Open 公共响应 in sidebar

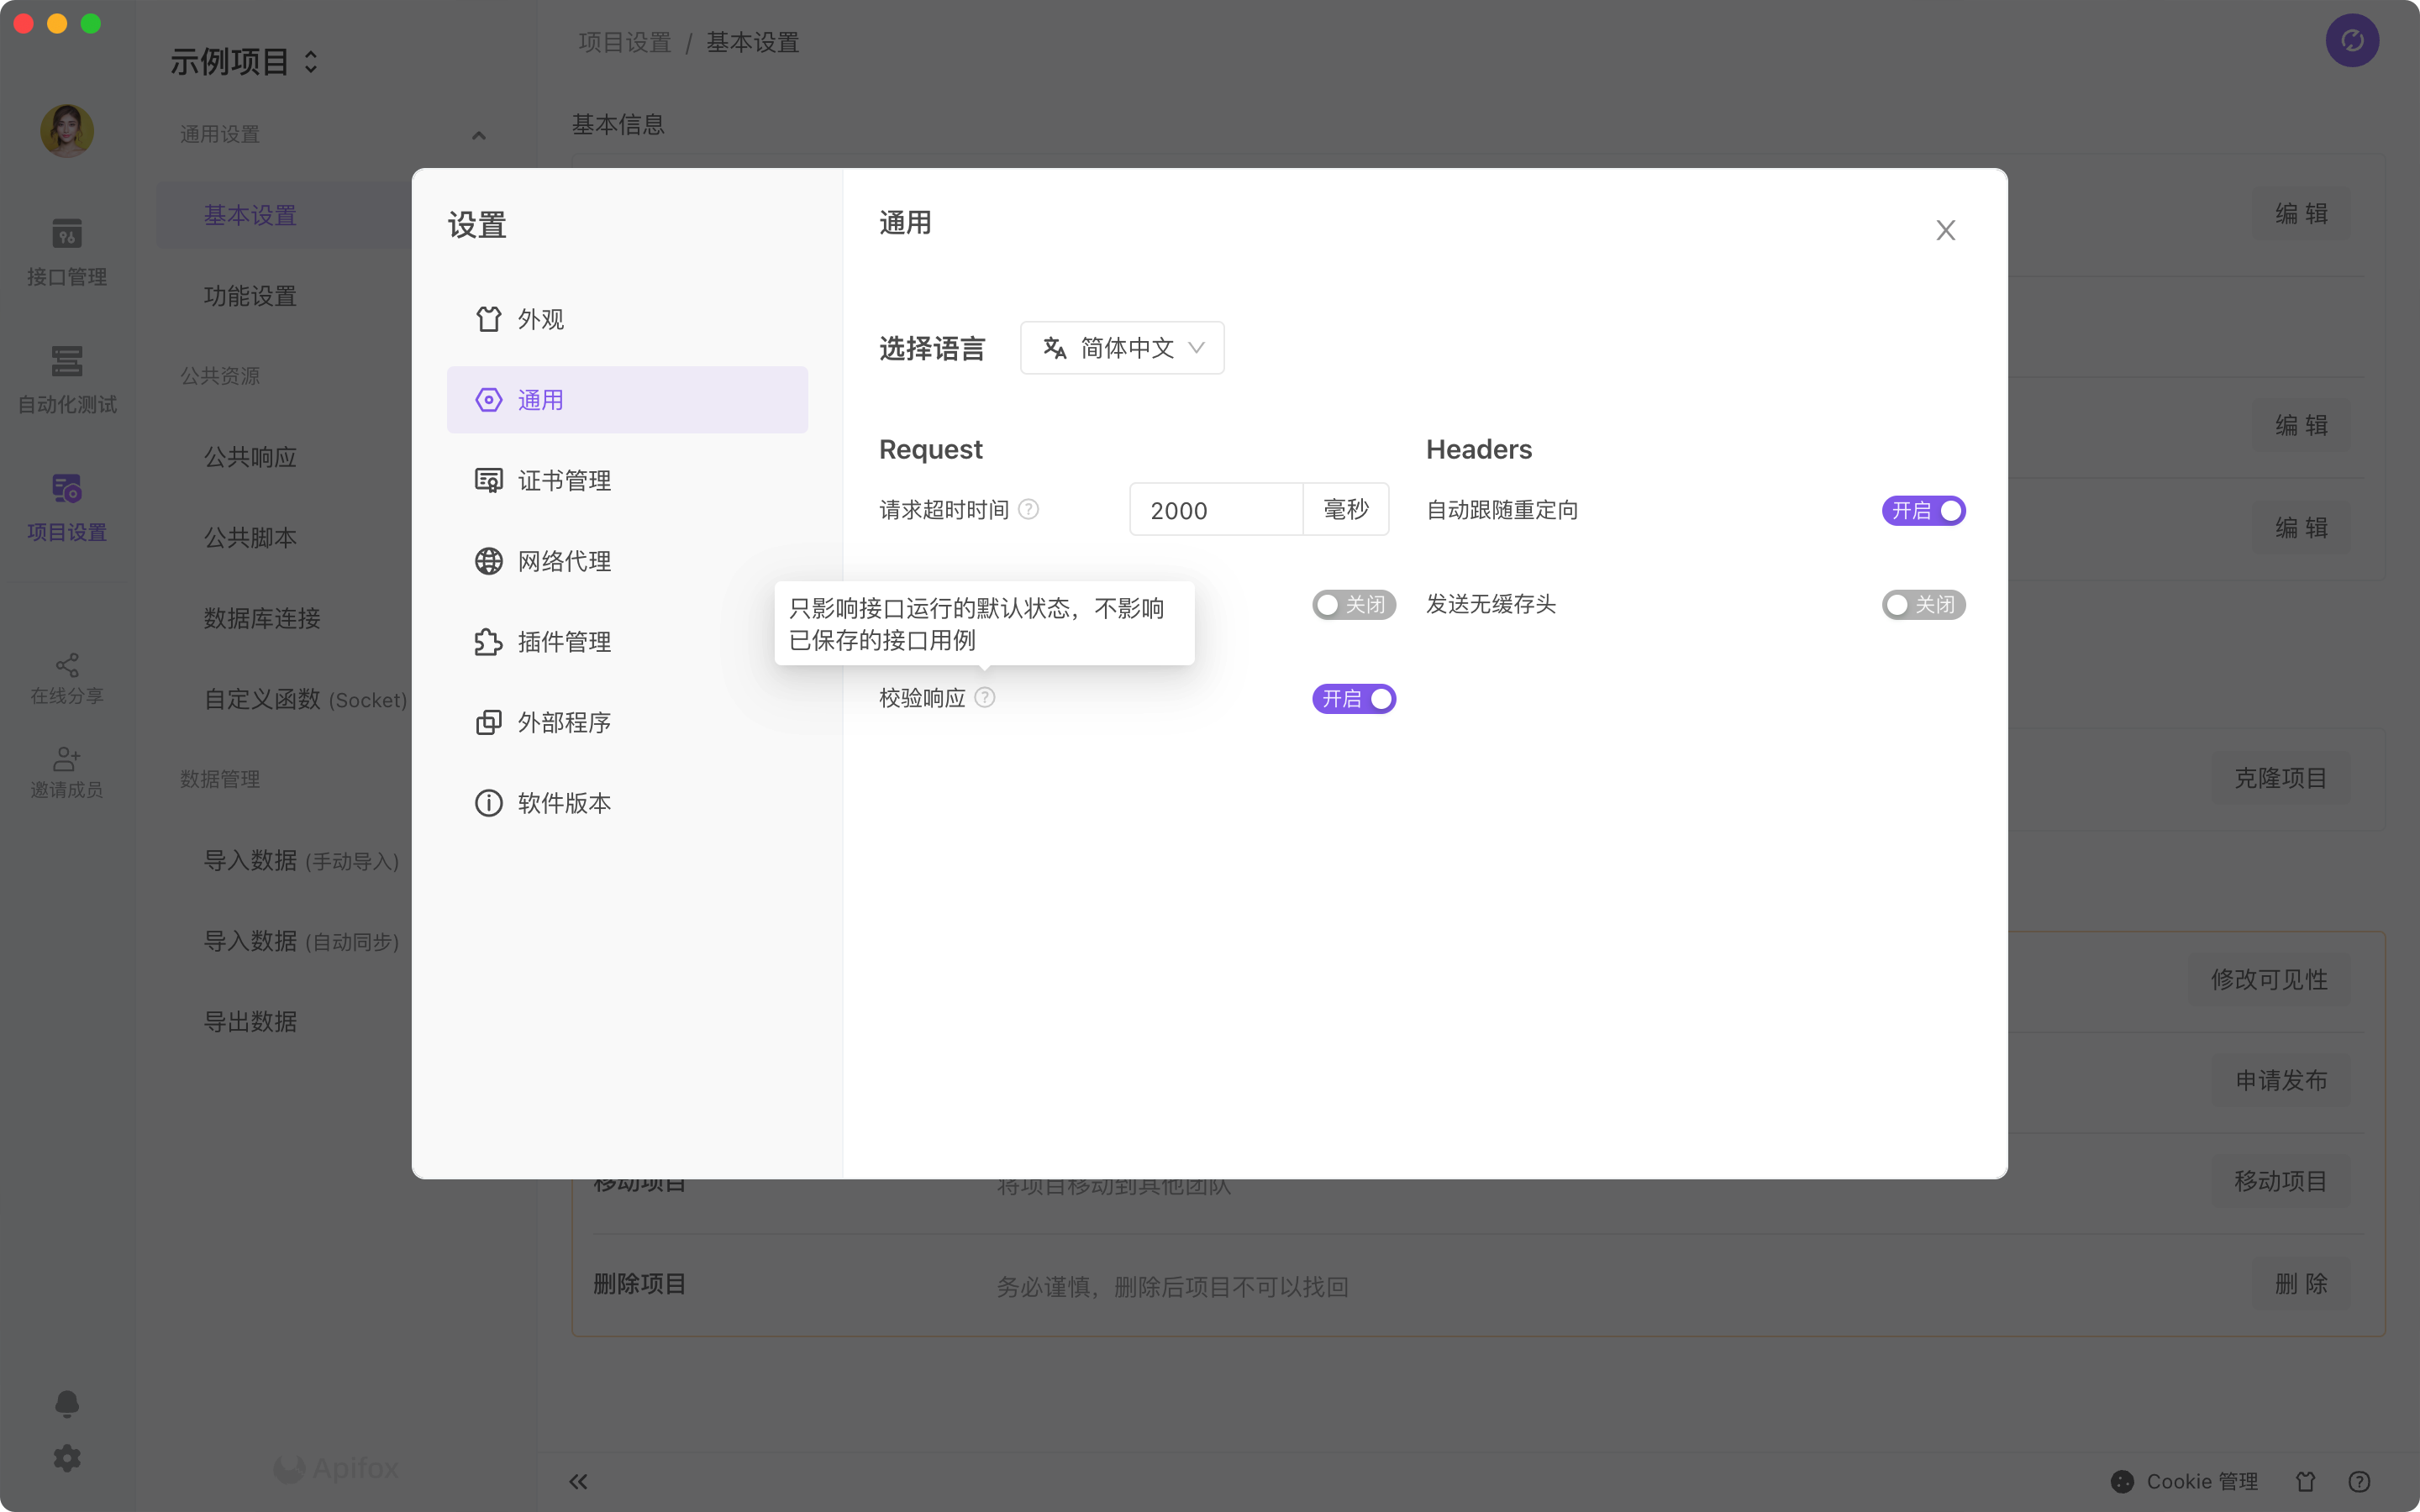(250, 457)
